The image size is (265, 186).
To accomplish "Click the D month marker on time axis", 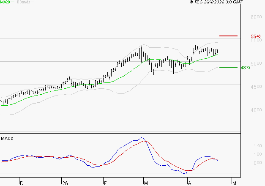I will pyautogui.click(x=22, y=183).
